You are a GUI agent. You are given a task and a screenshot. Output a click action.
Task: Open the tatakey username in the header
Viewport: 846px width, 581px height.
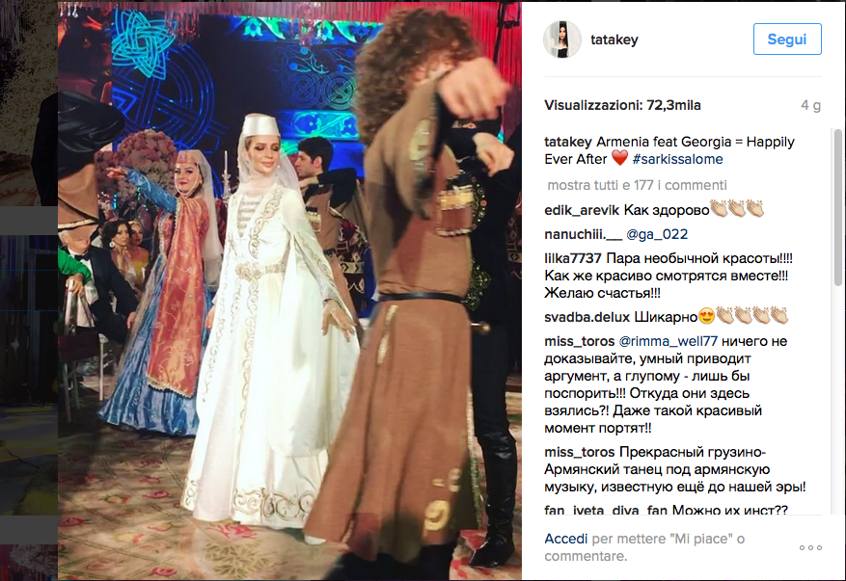point(614,40)
